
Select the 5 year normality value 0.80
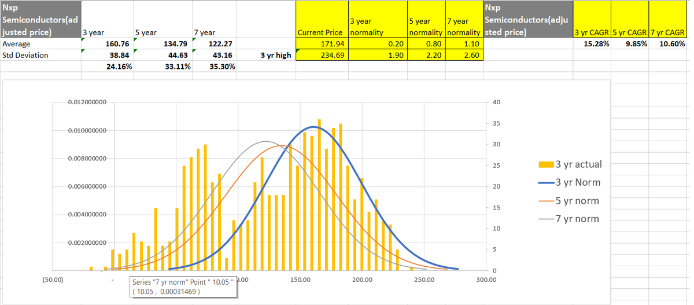tap(426, 44)
